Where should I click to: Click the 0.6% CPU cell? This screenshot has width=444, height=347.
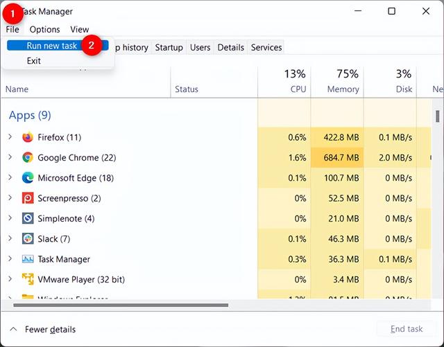284,137
